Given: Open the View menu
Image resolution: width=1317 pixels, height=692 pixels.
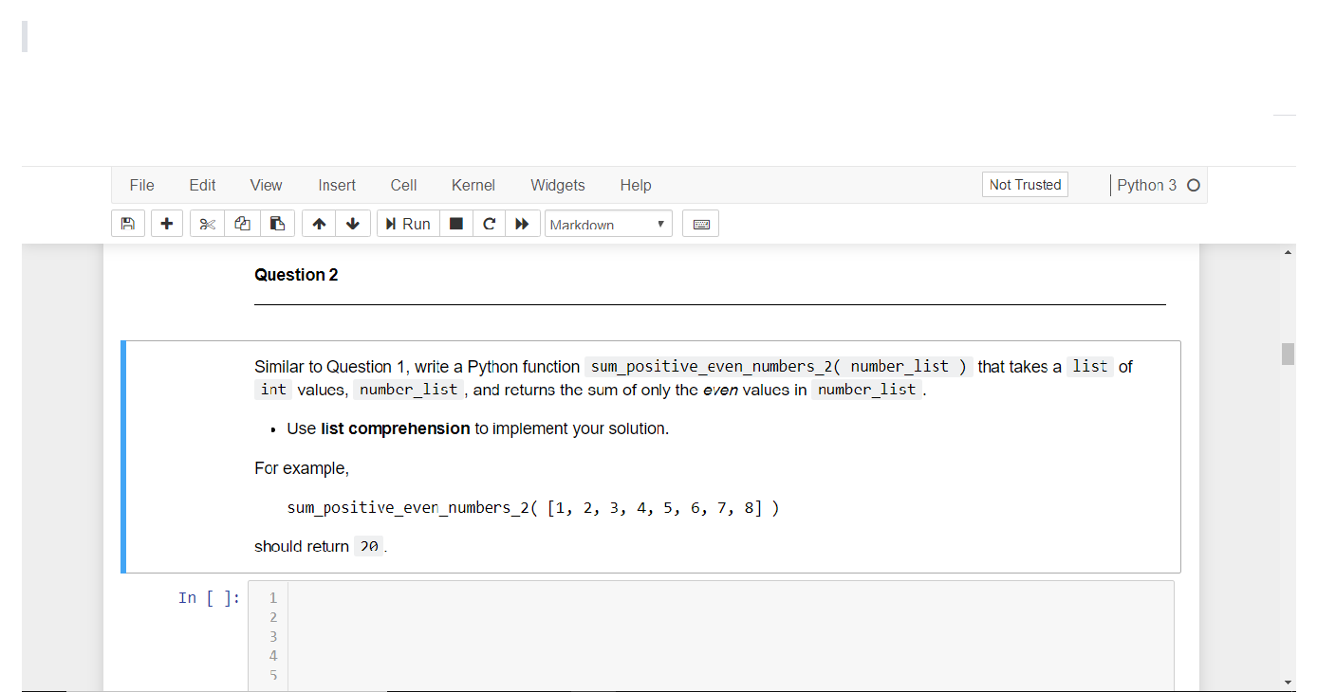Looking at the screenshot, I should coord(267,185).
